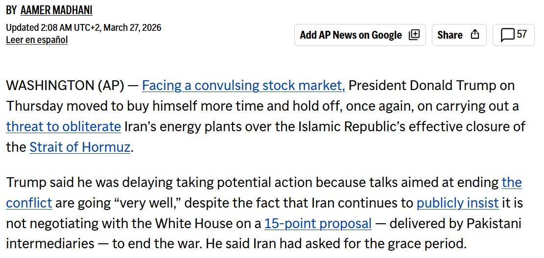Open author page for Aamer Madhani
The width and height of the screenshot is (544, 258).
[56, 11]
